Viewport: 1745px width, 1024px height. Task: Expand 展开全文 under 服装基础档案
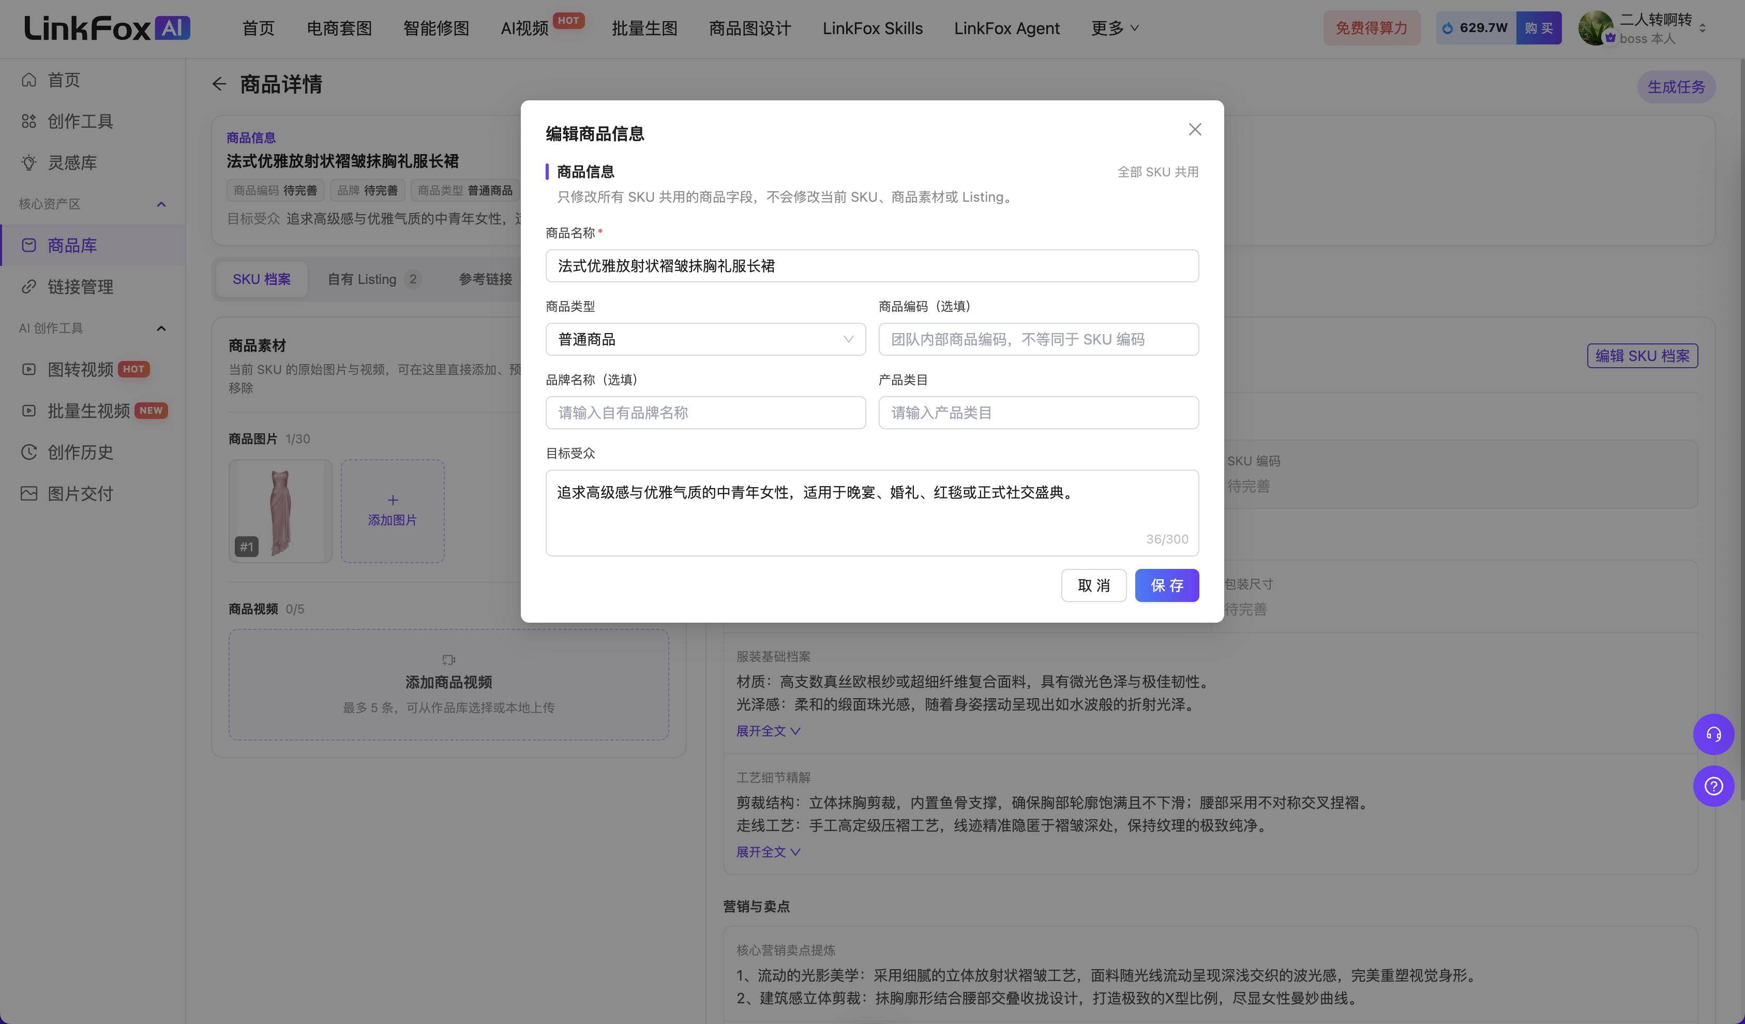pyautogui.click(x=768, y=731)
